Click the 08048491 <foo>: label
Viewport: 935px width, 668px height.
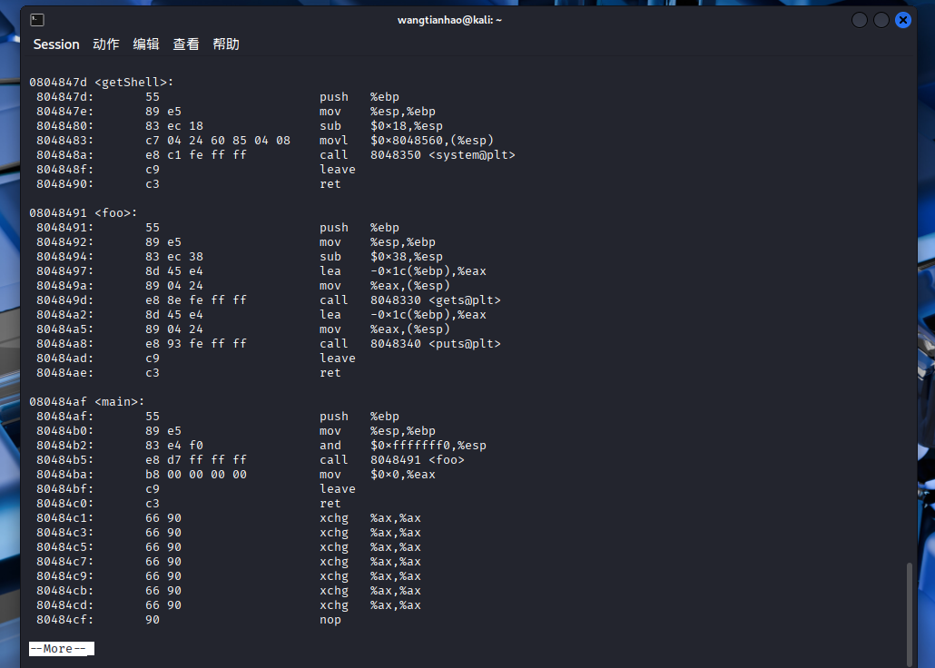83,213
